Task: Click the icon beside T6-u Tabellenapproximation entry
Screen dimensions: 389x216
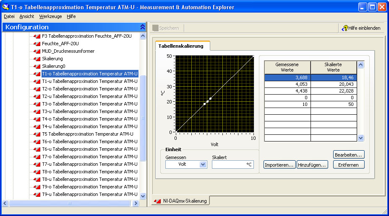Action: tap(37, 149)
